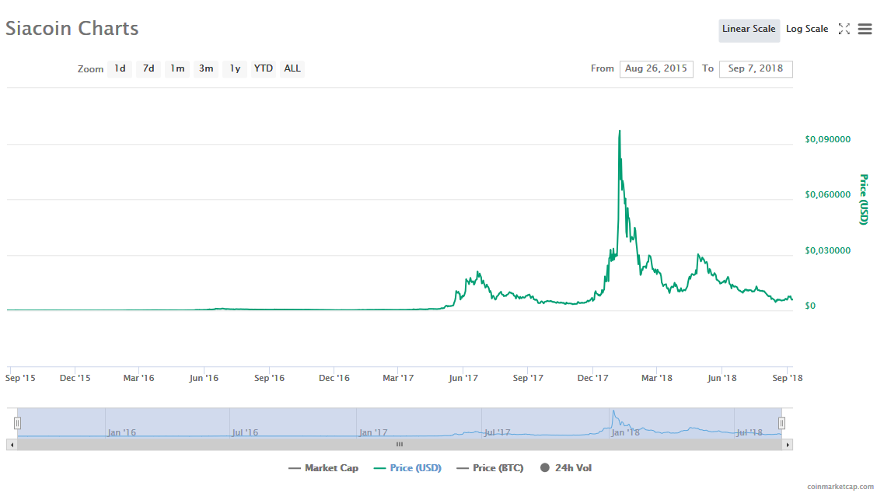Click the $0.030000 axis label
This screenshot has height=500, width=884.
pos(827,250)
